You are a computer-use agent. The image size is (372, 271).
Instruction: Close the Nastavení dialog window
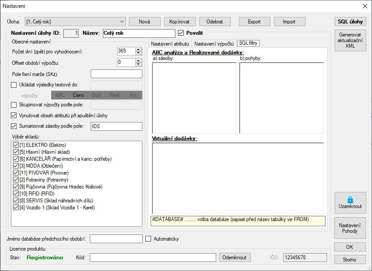[364, 6]
